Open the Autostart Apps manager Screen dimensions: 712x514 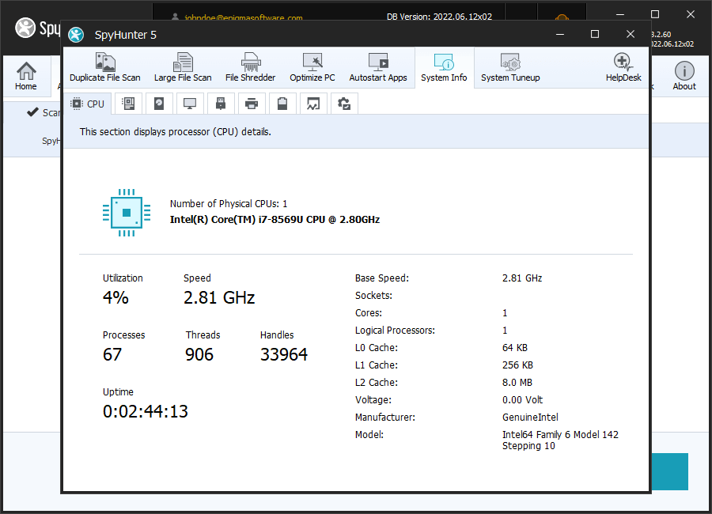(377, 67)
